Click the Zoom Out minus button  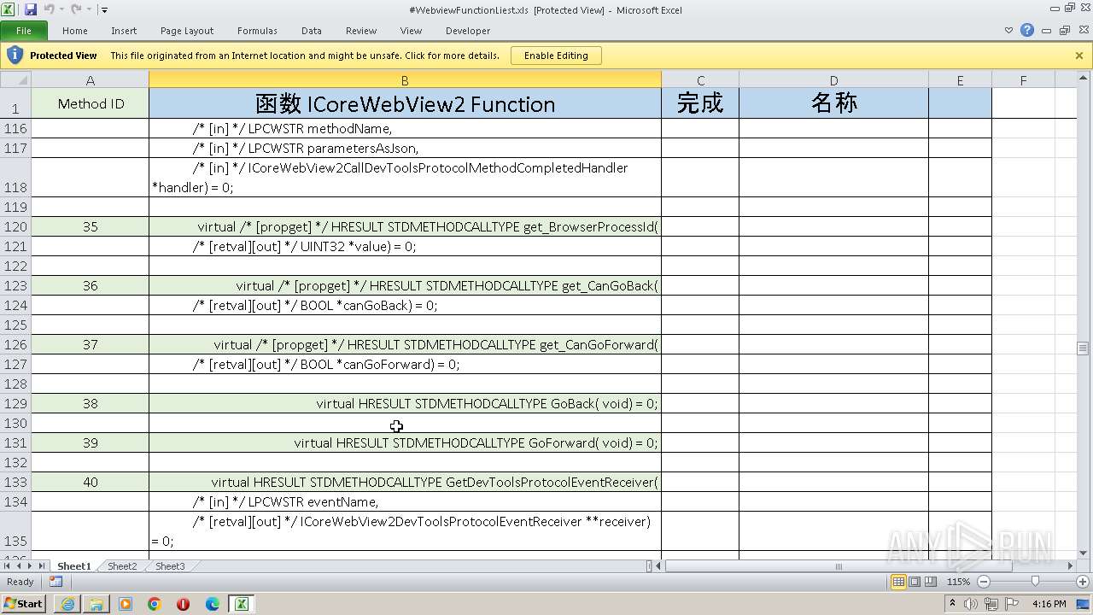(x=983, y=582)
